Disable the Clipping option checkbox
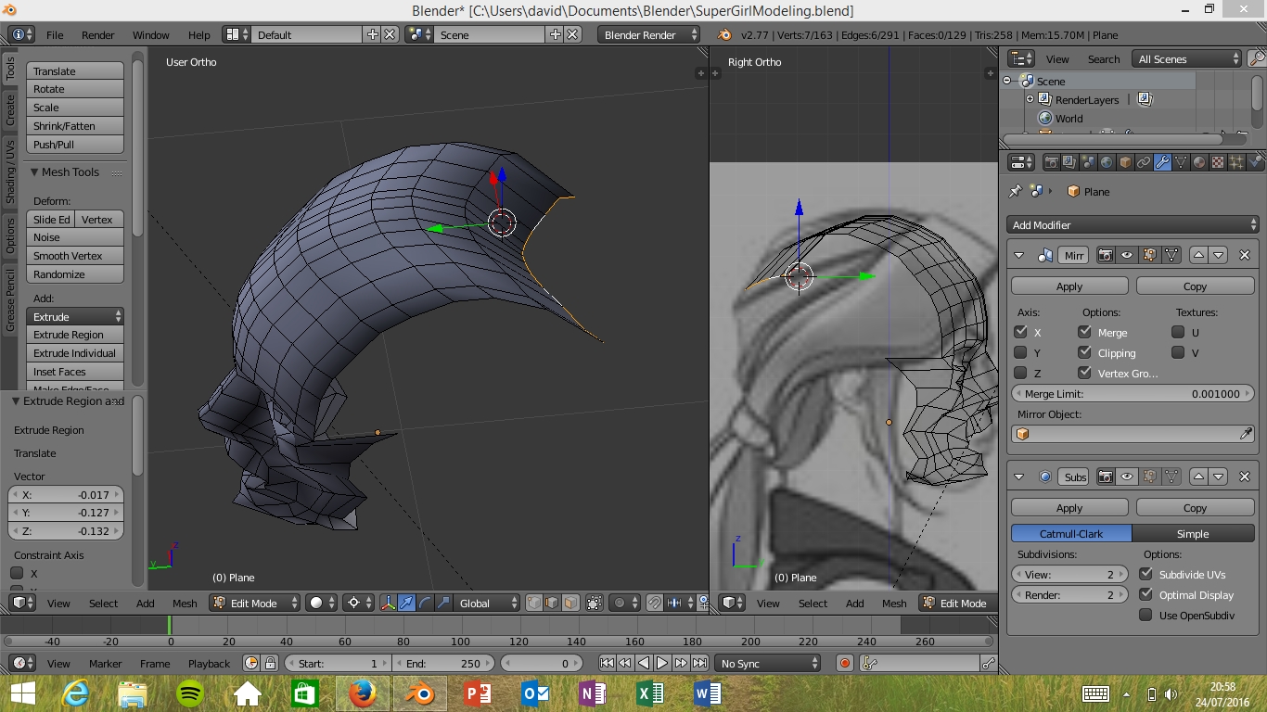1267x712 pixels. [x=1084, y=352]
